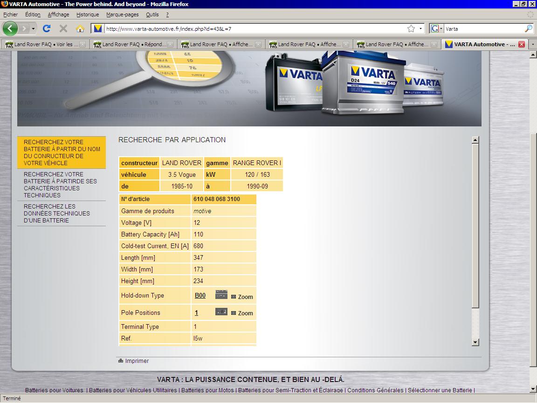This screenshot has height=403, width=537.
Task: Open Batteries pour Motos footer link
Action: point(207,390)
